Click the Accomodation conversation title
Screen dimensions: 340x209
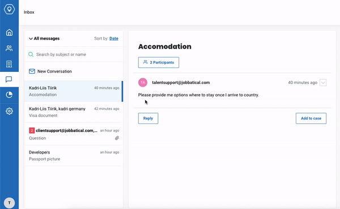(165, 46)
